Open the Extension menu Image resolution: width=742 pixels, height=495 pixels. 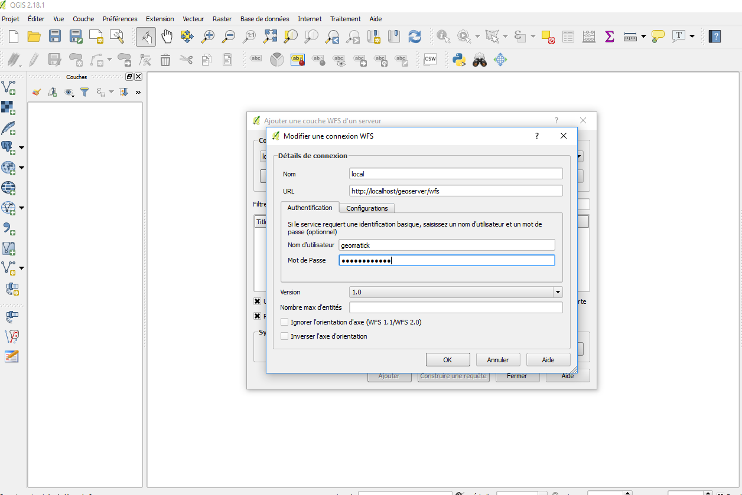click(160, 19)
